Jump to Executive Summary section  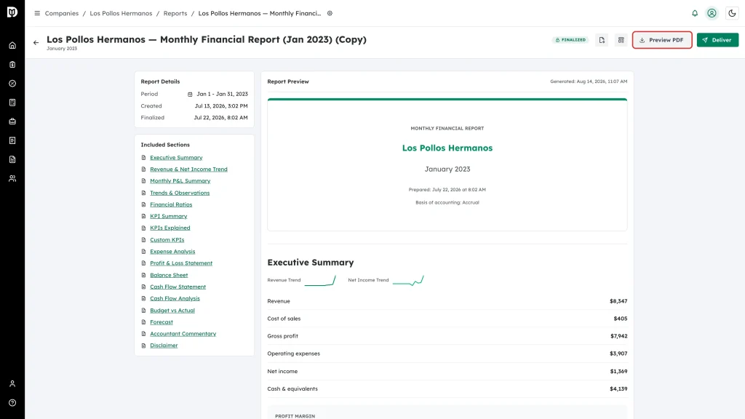point(176,158)
